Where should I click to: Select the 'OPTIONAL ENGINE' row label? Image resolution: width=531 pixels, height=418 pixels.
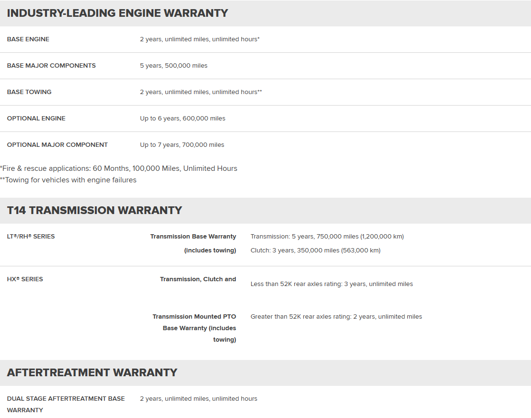36,119
